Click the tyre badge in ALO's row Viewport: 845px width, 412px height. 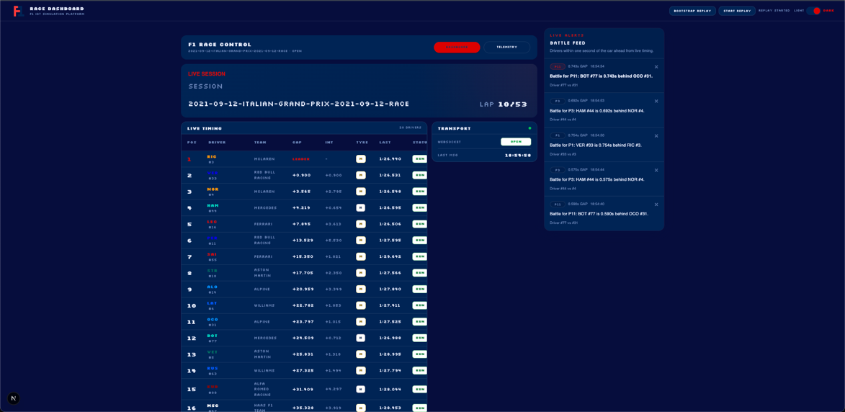point(360,290)
